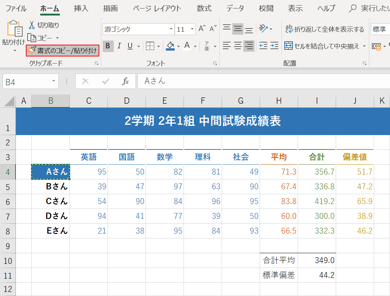Toggle Italic formatting
Image resolution: width=390 pixels, height=296 pixels.
coord(119,46)
